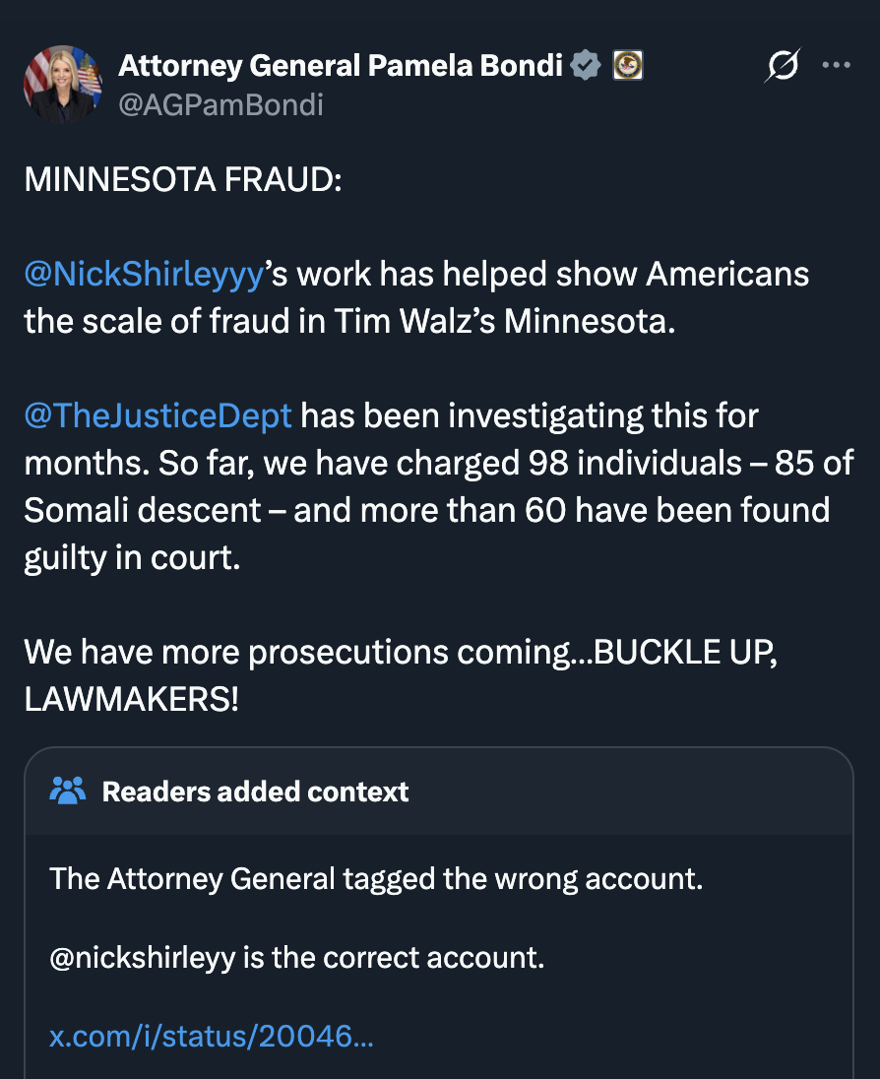Click the Grok explain-post icon
Viewport: 880px width, 1079px height.
coord(782,66)
